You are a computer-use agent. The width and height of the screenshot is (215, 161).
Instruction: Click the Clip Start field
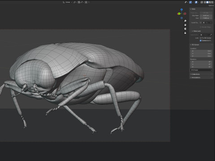click(206, 16)
